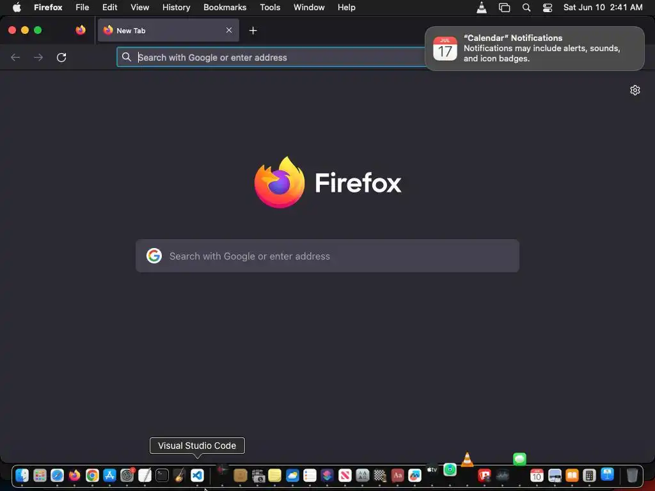Reload the current page
The width and height of the screenshot is (655, 491).
tap(61, 57)
